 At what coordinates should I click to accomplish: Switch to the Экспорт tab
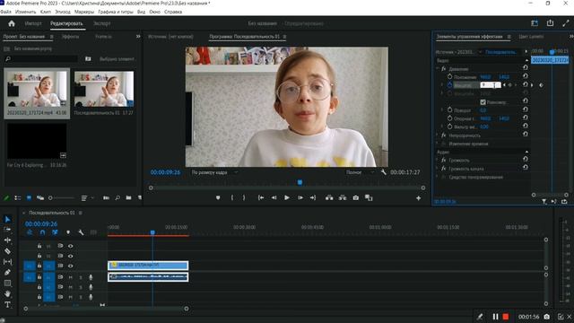pos(101,23)
